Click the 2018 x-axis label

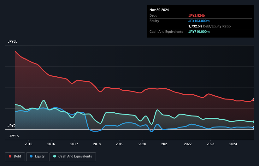[x=97, y=144]
